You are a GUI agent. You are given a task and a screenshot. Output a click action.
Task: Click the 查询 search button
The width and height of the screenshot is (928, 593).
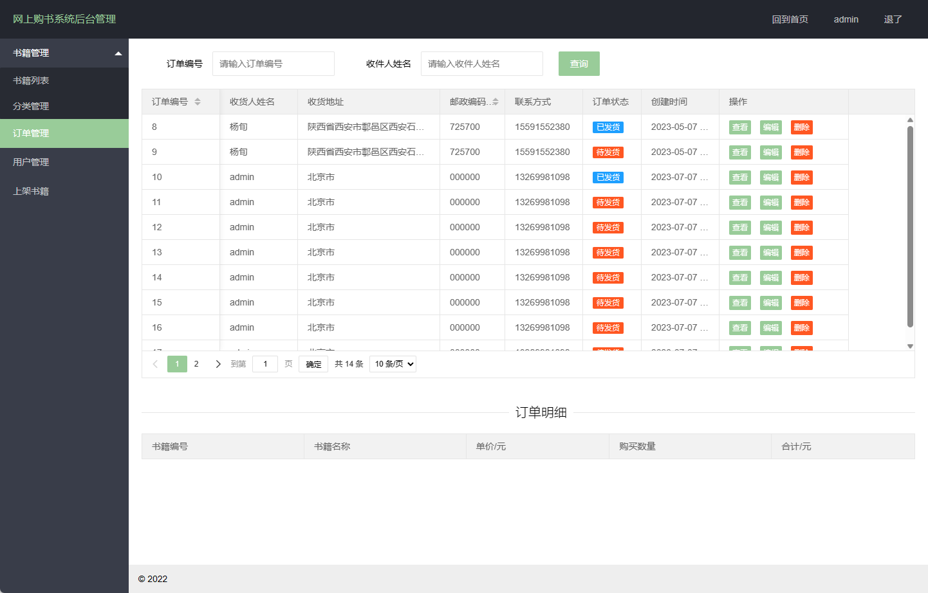coord(579,64)
